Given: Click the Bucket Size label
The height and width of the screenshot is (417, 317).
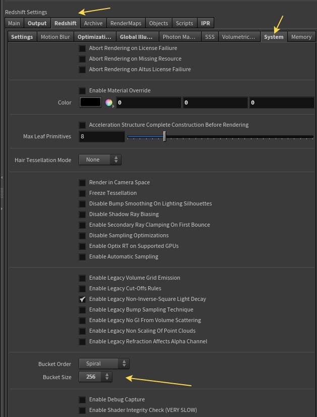Looking at the screenshot, I should 57,377.
